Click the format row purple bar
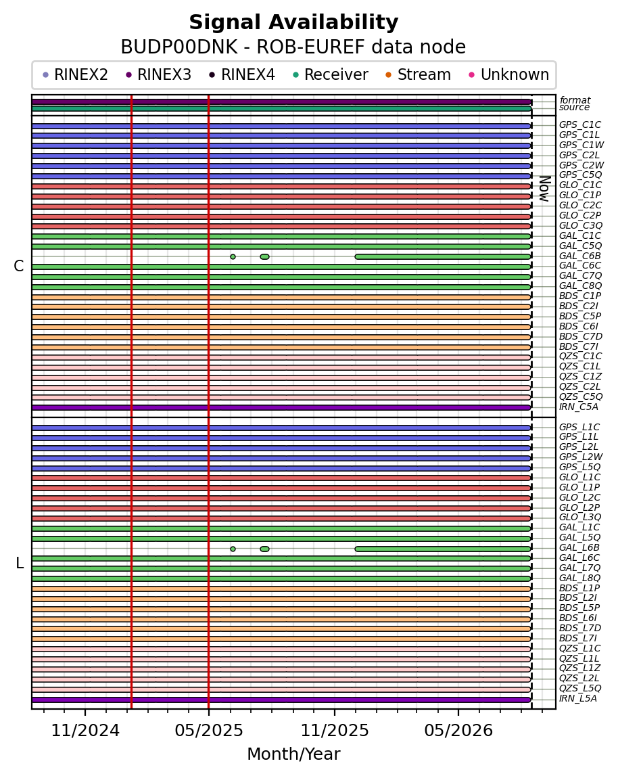Image resolution: width=618 pixels, height=776 pixels. pos(281,102)
